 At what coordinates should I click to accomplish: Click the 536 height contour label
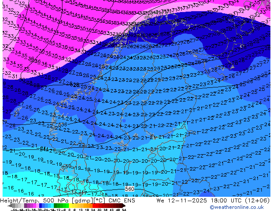pyautogui.click(x=62, y=124)
